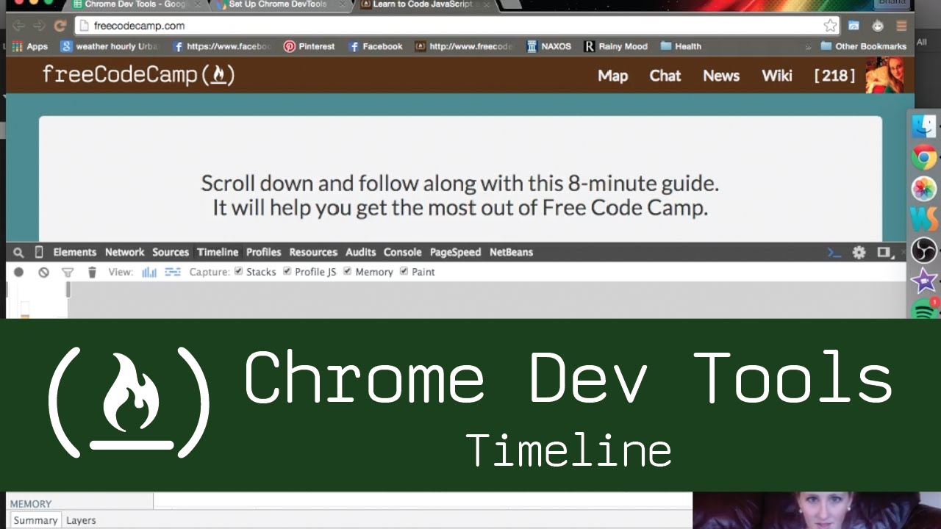Screen dimensions: 941x529
Task: Open the weather hourly bookmark
Action: click(110, 46)
